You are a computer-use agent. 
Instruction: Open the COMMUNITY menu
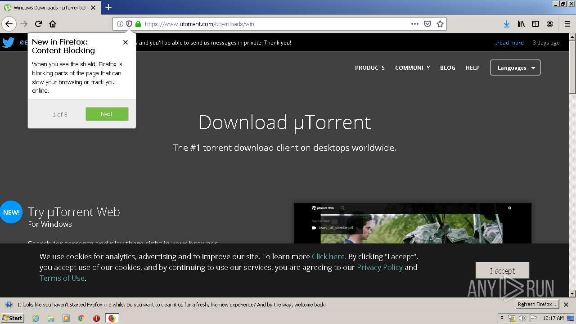tap(413, 68)
